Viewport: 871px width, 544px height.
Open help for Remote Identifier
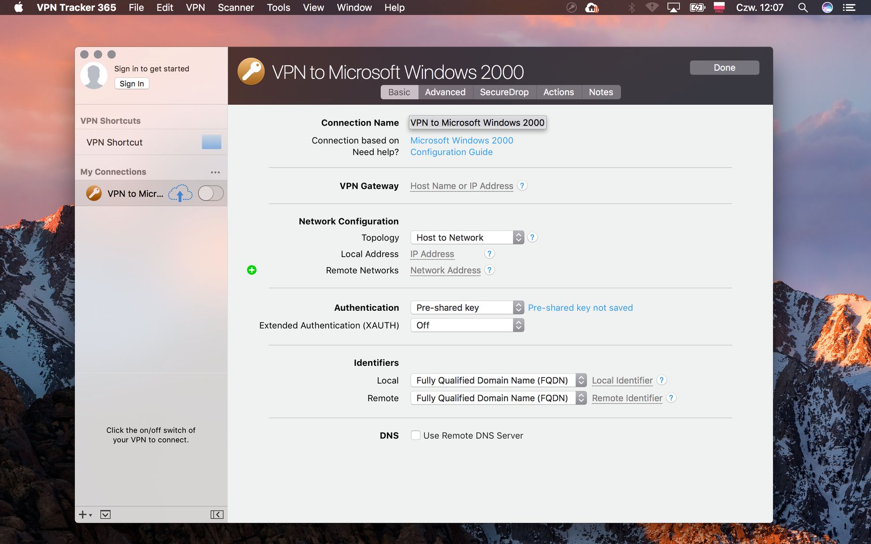(671, 398)
